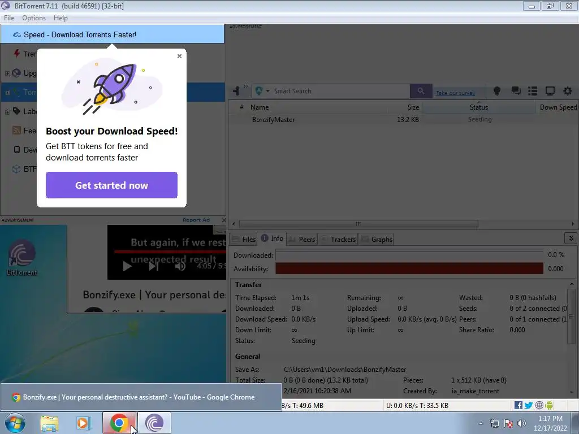Sort by the Down Speed column header
The height and width of the screenshot is (434, 579).
tap(558, 107)
